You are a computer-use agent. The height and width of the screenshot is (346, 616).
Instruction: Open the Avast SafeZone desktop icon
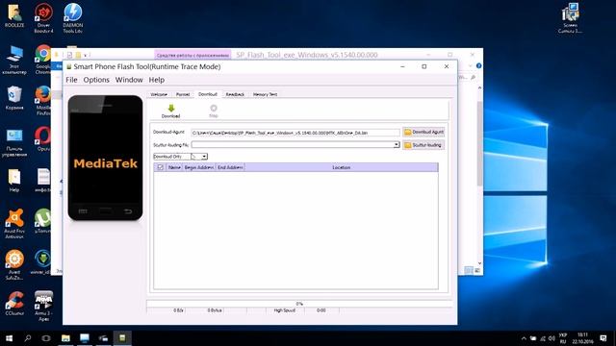click(x=14, y=265)
